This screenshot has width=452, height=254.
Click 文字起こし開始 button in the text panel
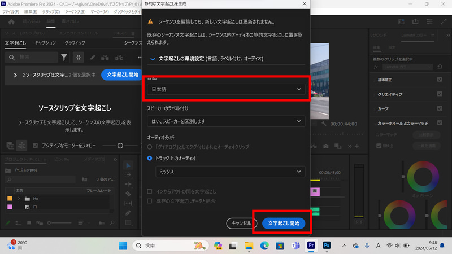[x=122, y=75]
